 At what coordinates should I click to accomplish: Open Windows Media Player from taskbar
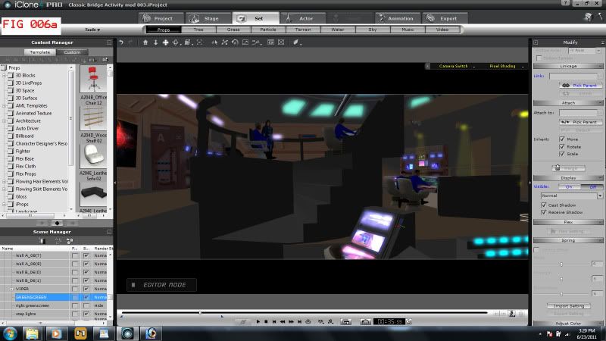coord(56,333)
